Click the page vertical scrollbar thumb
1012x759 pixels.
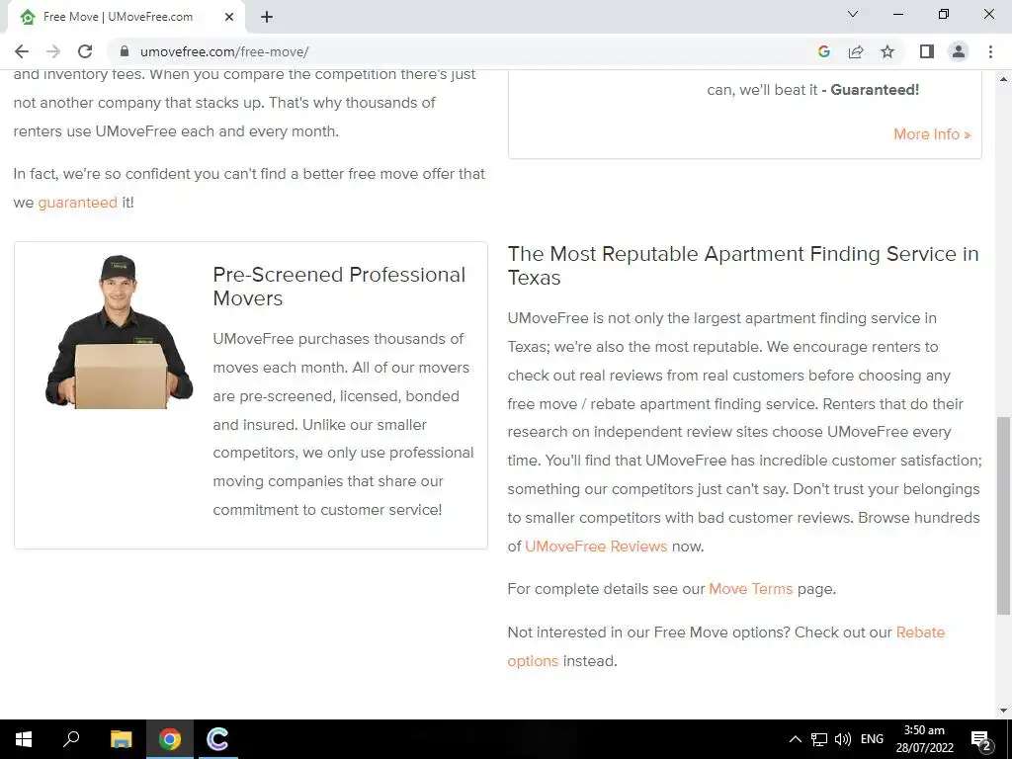[x=1004, y=515]
